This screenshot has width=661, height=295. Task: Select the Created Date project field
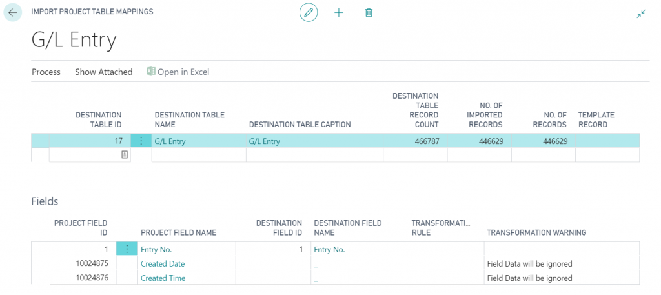click(x=163, y=263)
